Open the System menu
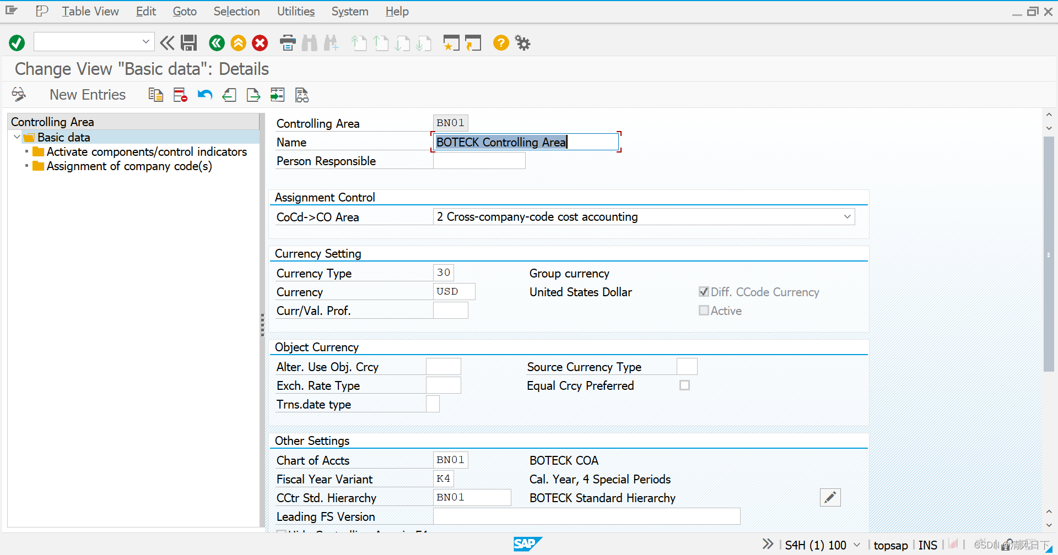The height and width of the screenshot is (555, 1058). [x=350, y=11]
